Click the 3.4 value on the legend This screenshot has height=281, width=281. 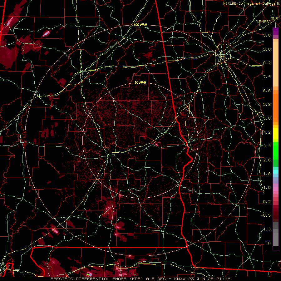click(267, 146)
